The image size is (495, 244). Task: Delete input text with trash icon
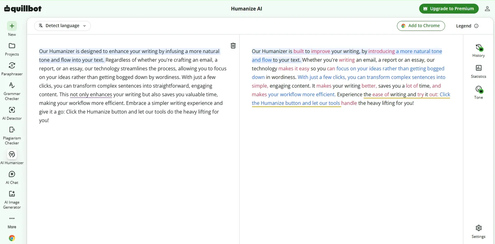coord(233,45)
